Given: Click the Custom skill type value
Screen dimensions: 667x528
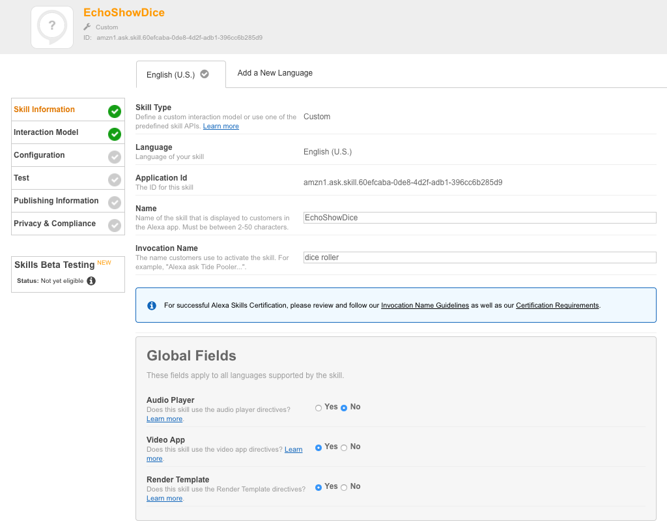Looking at the screenshot, I should [x=317, y=117].
